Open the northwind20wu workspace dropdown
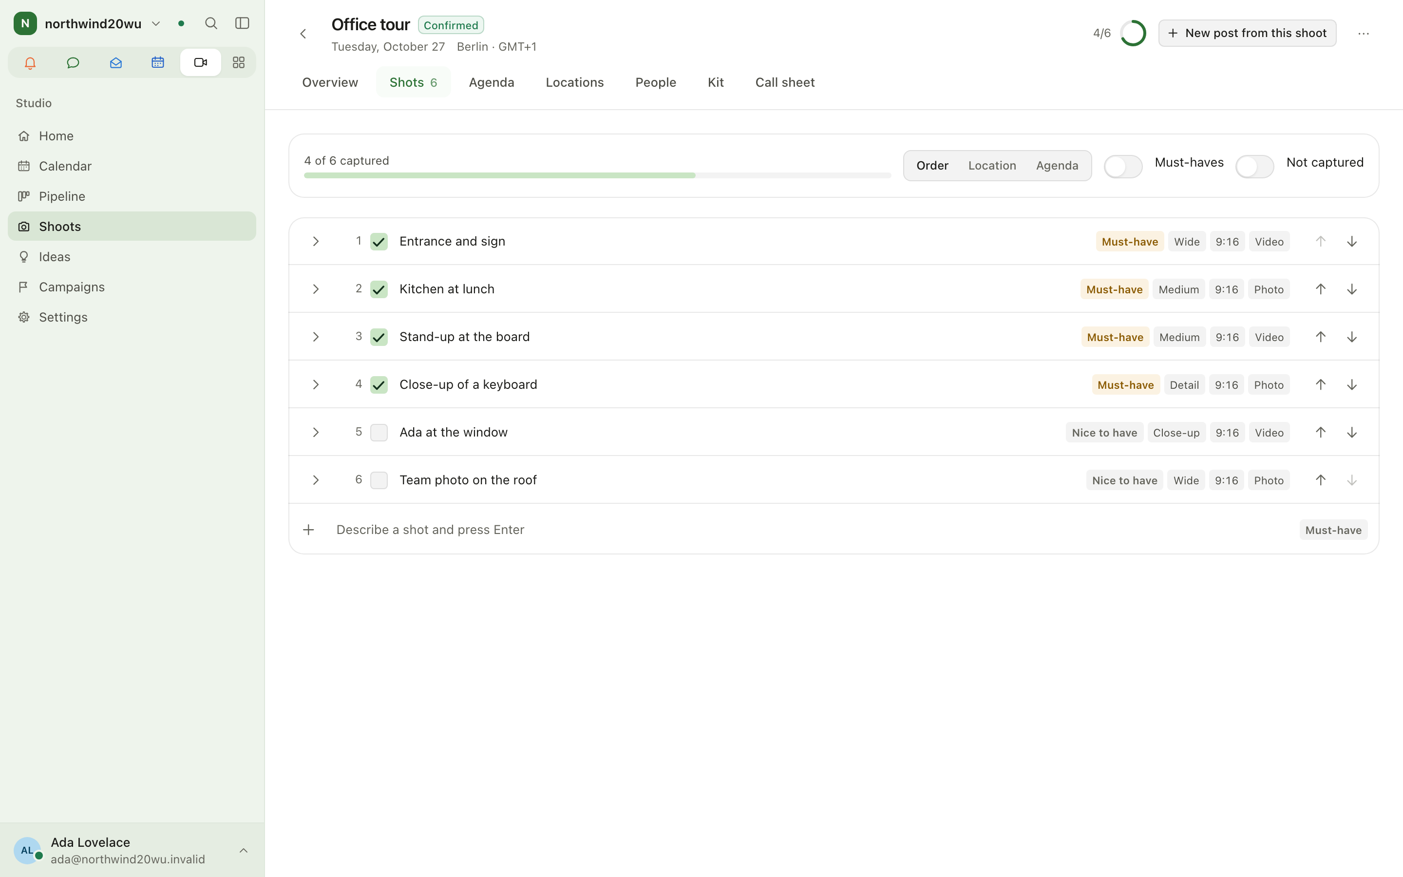Screen dimensions: 1403x877 click(87, 23)
